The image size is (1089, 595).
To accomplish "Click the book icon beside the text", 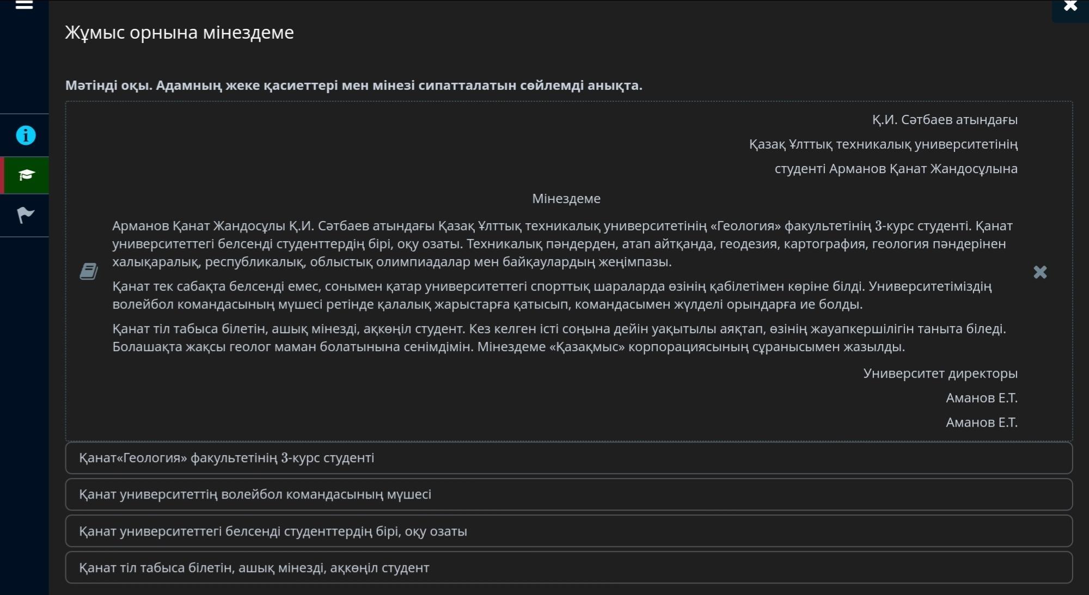I will click(89, 271).
